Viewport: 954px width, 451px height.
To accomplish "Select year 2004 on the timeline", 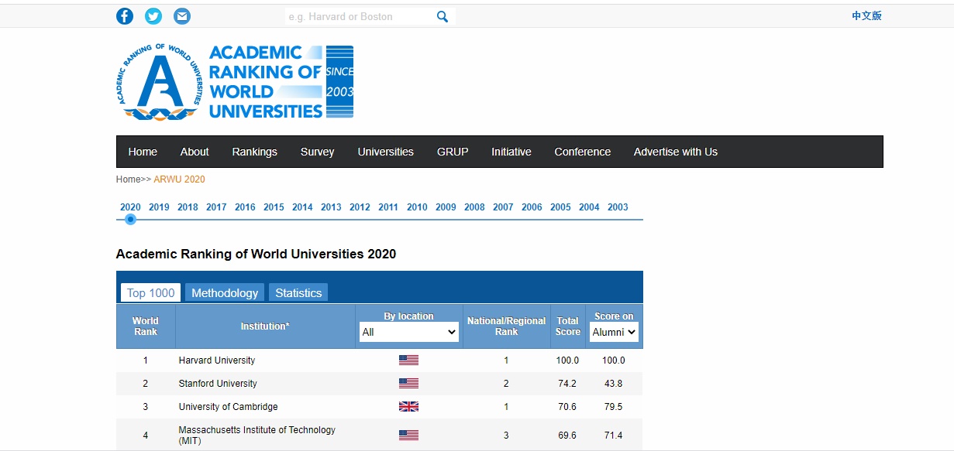I will coord(589,207).
